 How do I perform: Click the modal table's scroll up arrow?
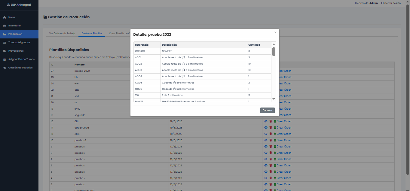[x=274, y=44]
